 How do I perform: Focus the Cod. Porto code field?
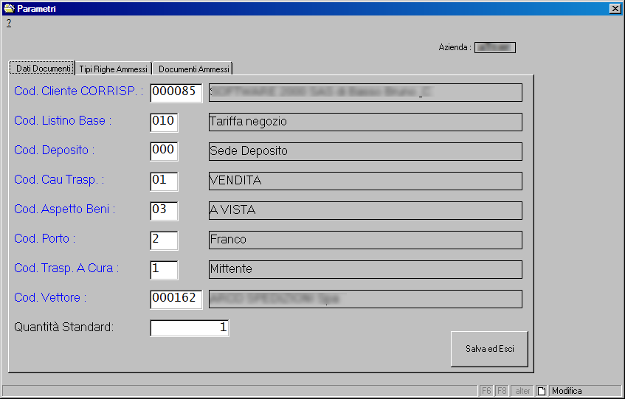[164, 240]
